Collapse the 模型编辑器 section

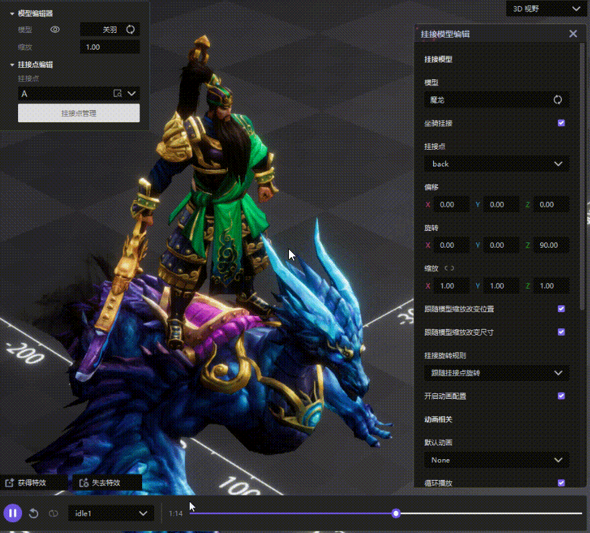pos(12,13)
